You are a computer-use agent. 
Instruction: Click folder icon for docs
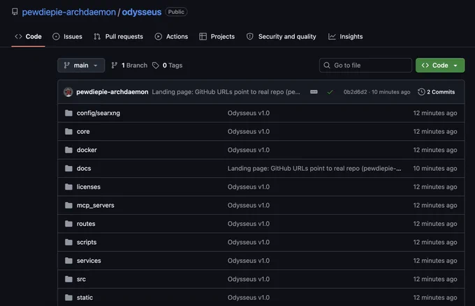click(68, 169)
